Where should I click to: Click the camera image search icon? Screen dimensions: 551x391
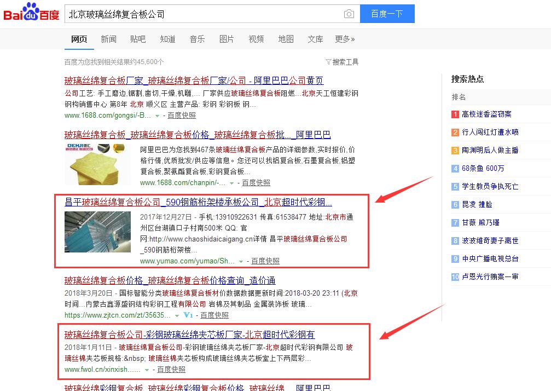pyautogui.click(x=349, y=14)
